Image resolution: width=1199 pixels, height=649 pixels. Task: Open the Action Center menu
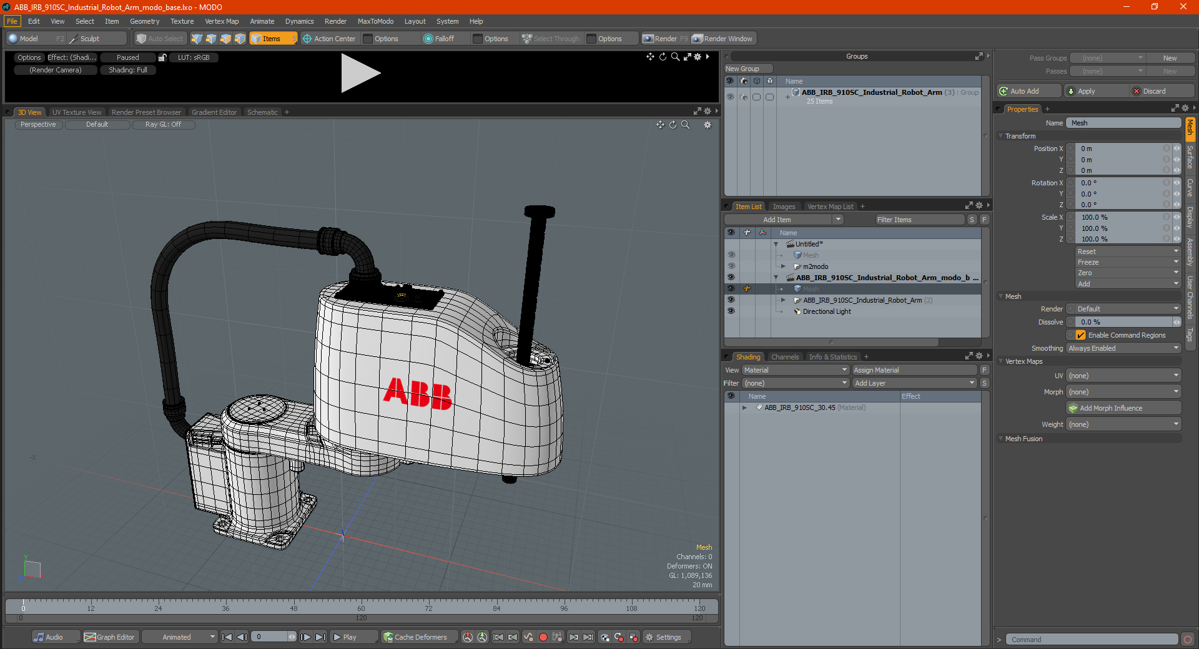329,39
